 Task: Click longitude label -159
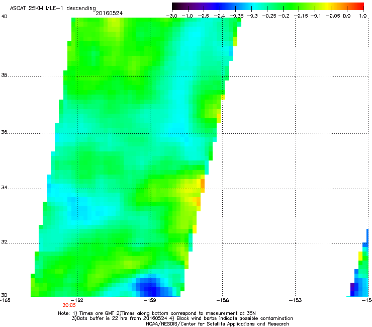point(150,300)
